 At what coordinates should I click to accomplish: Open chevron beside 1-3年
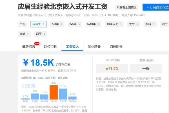61,24
